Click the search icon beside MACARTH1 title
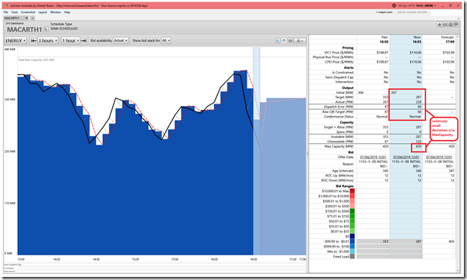The height and width of the screenshot is (280, 467). coord(46,29)
